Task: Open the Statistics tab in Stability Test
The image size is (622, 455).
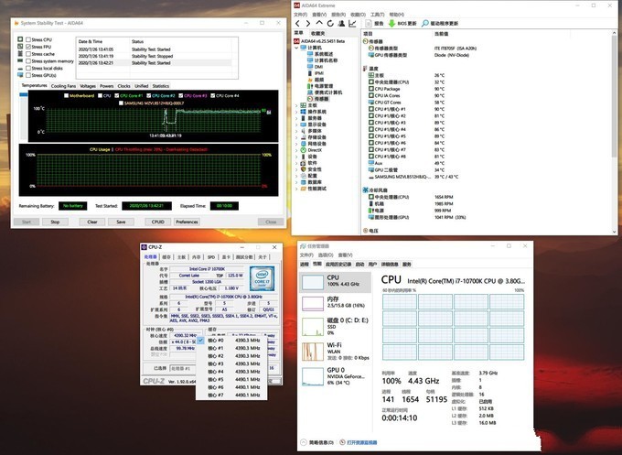Action: 160,86
